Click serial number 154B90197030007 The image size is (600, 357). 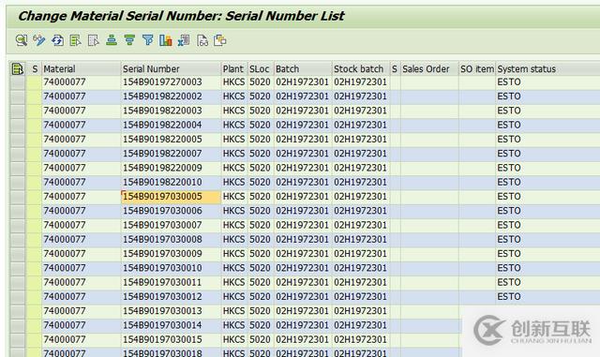[x=162, y=226]
